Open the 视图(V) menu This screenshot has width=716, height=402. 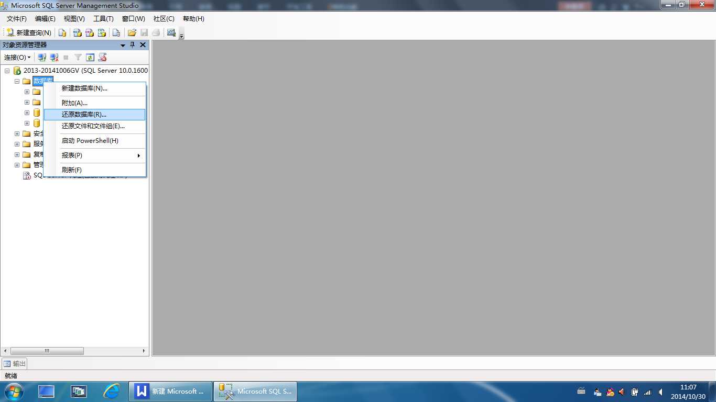(74, 19)
